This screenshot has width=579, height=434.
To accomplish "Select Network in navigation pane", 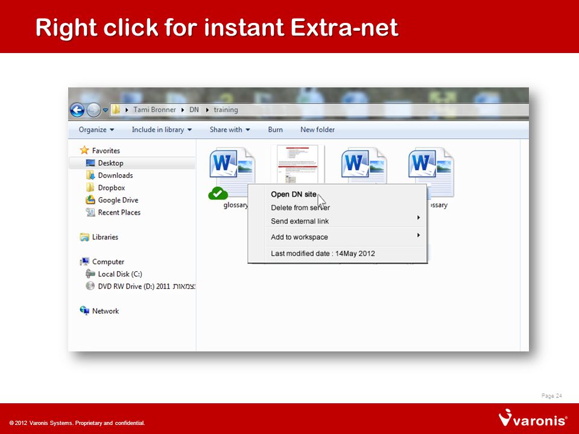I will [105, 311].
